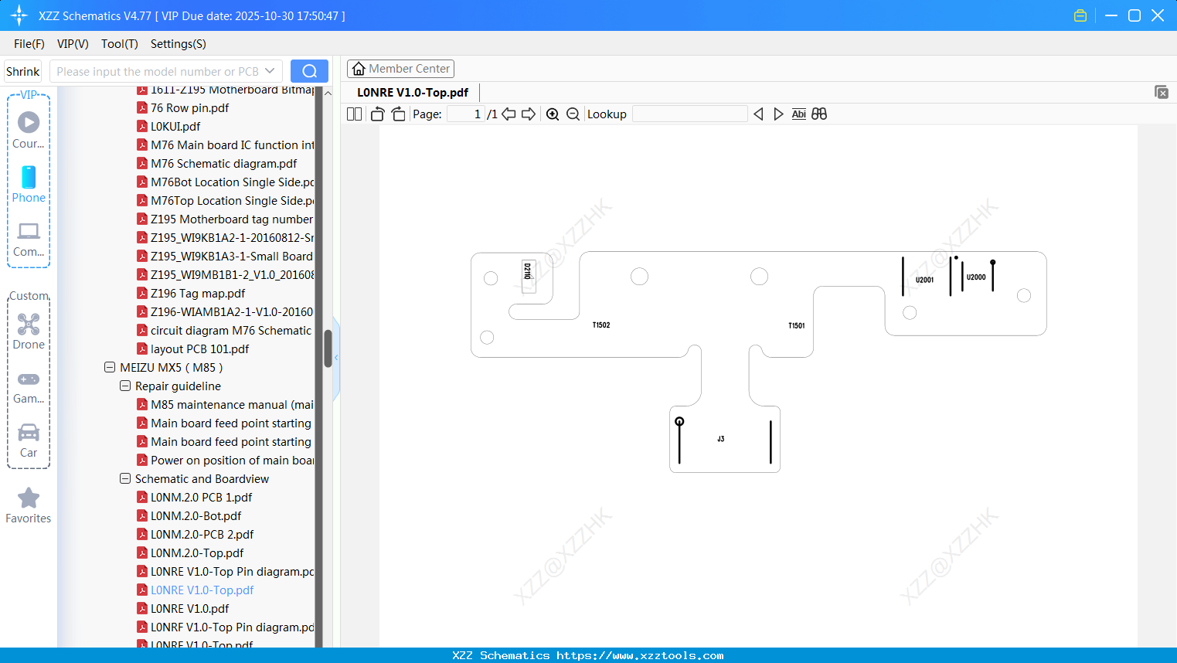
Task: Open Favorites in the sidebar
Action: point(29,506)
